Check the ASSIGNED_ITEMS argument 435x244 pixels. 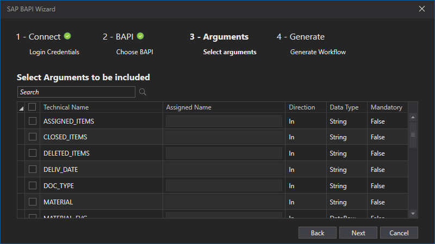(x=33, y=121)
